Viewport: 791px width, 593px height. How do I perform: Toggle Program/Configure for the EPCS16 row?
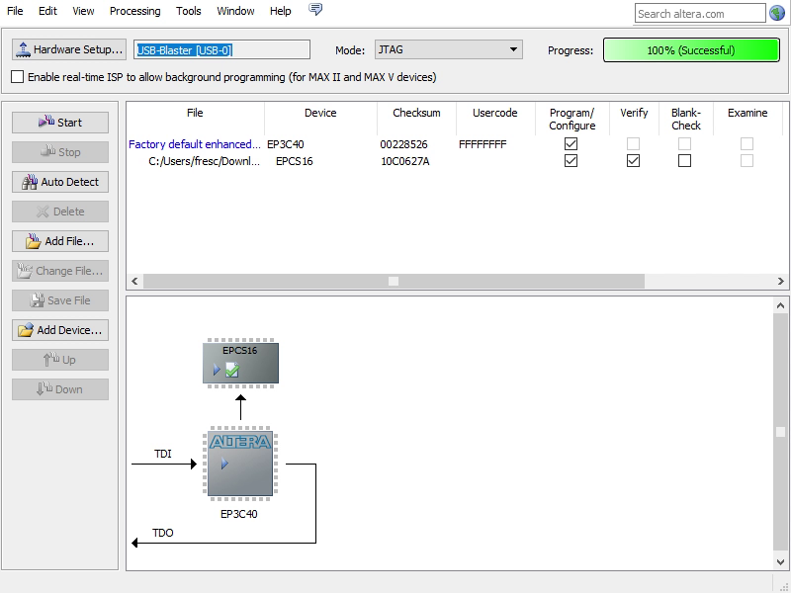[x=571, y=161]
